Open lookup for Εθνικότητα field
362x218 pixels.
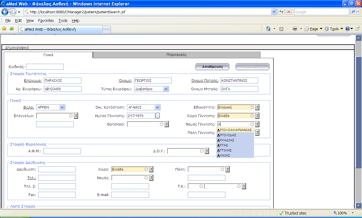pos(257,107)
